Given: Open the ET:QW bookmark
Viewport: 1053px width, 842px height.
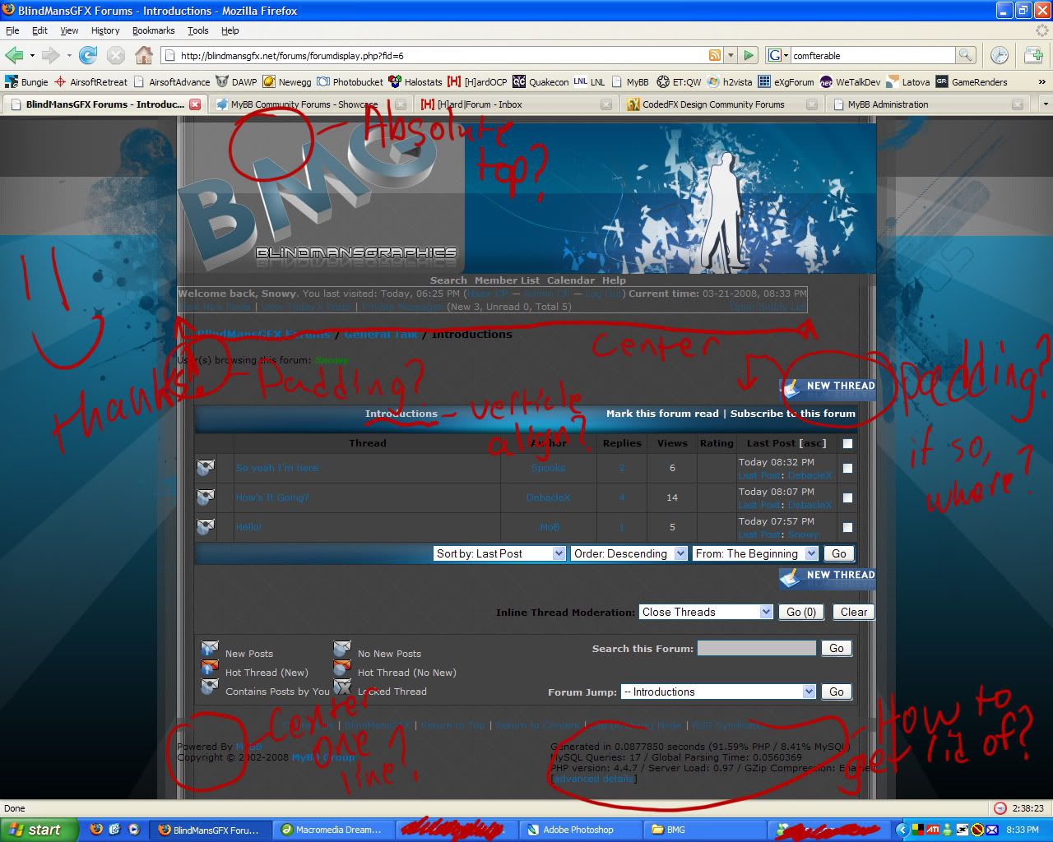Looking at the screenshot, I should (x=679, y=82).
